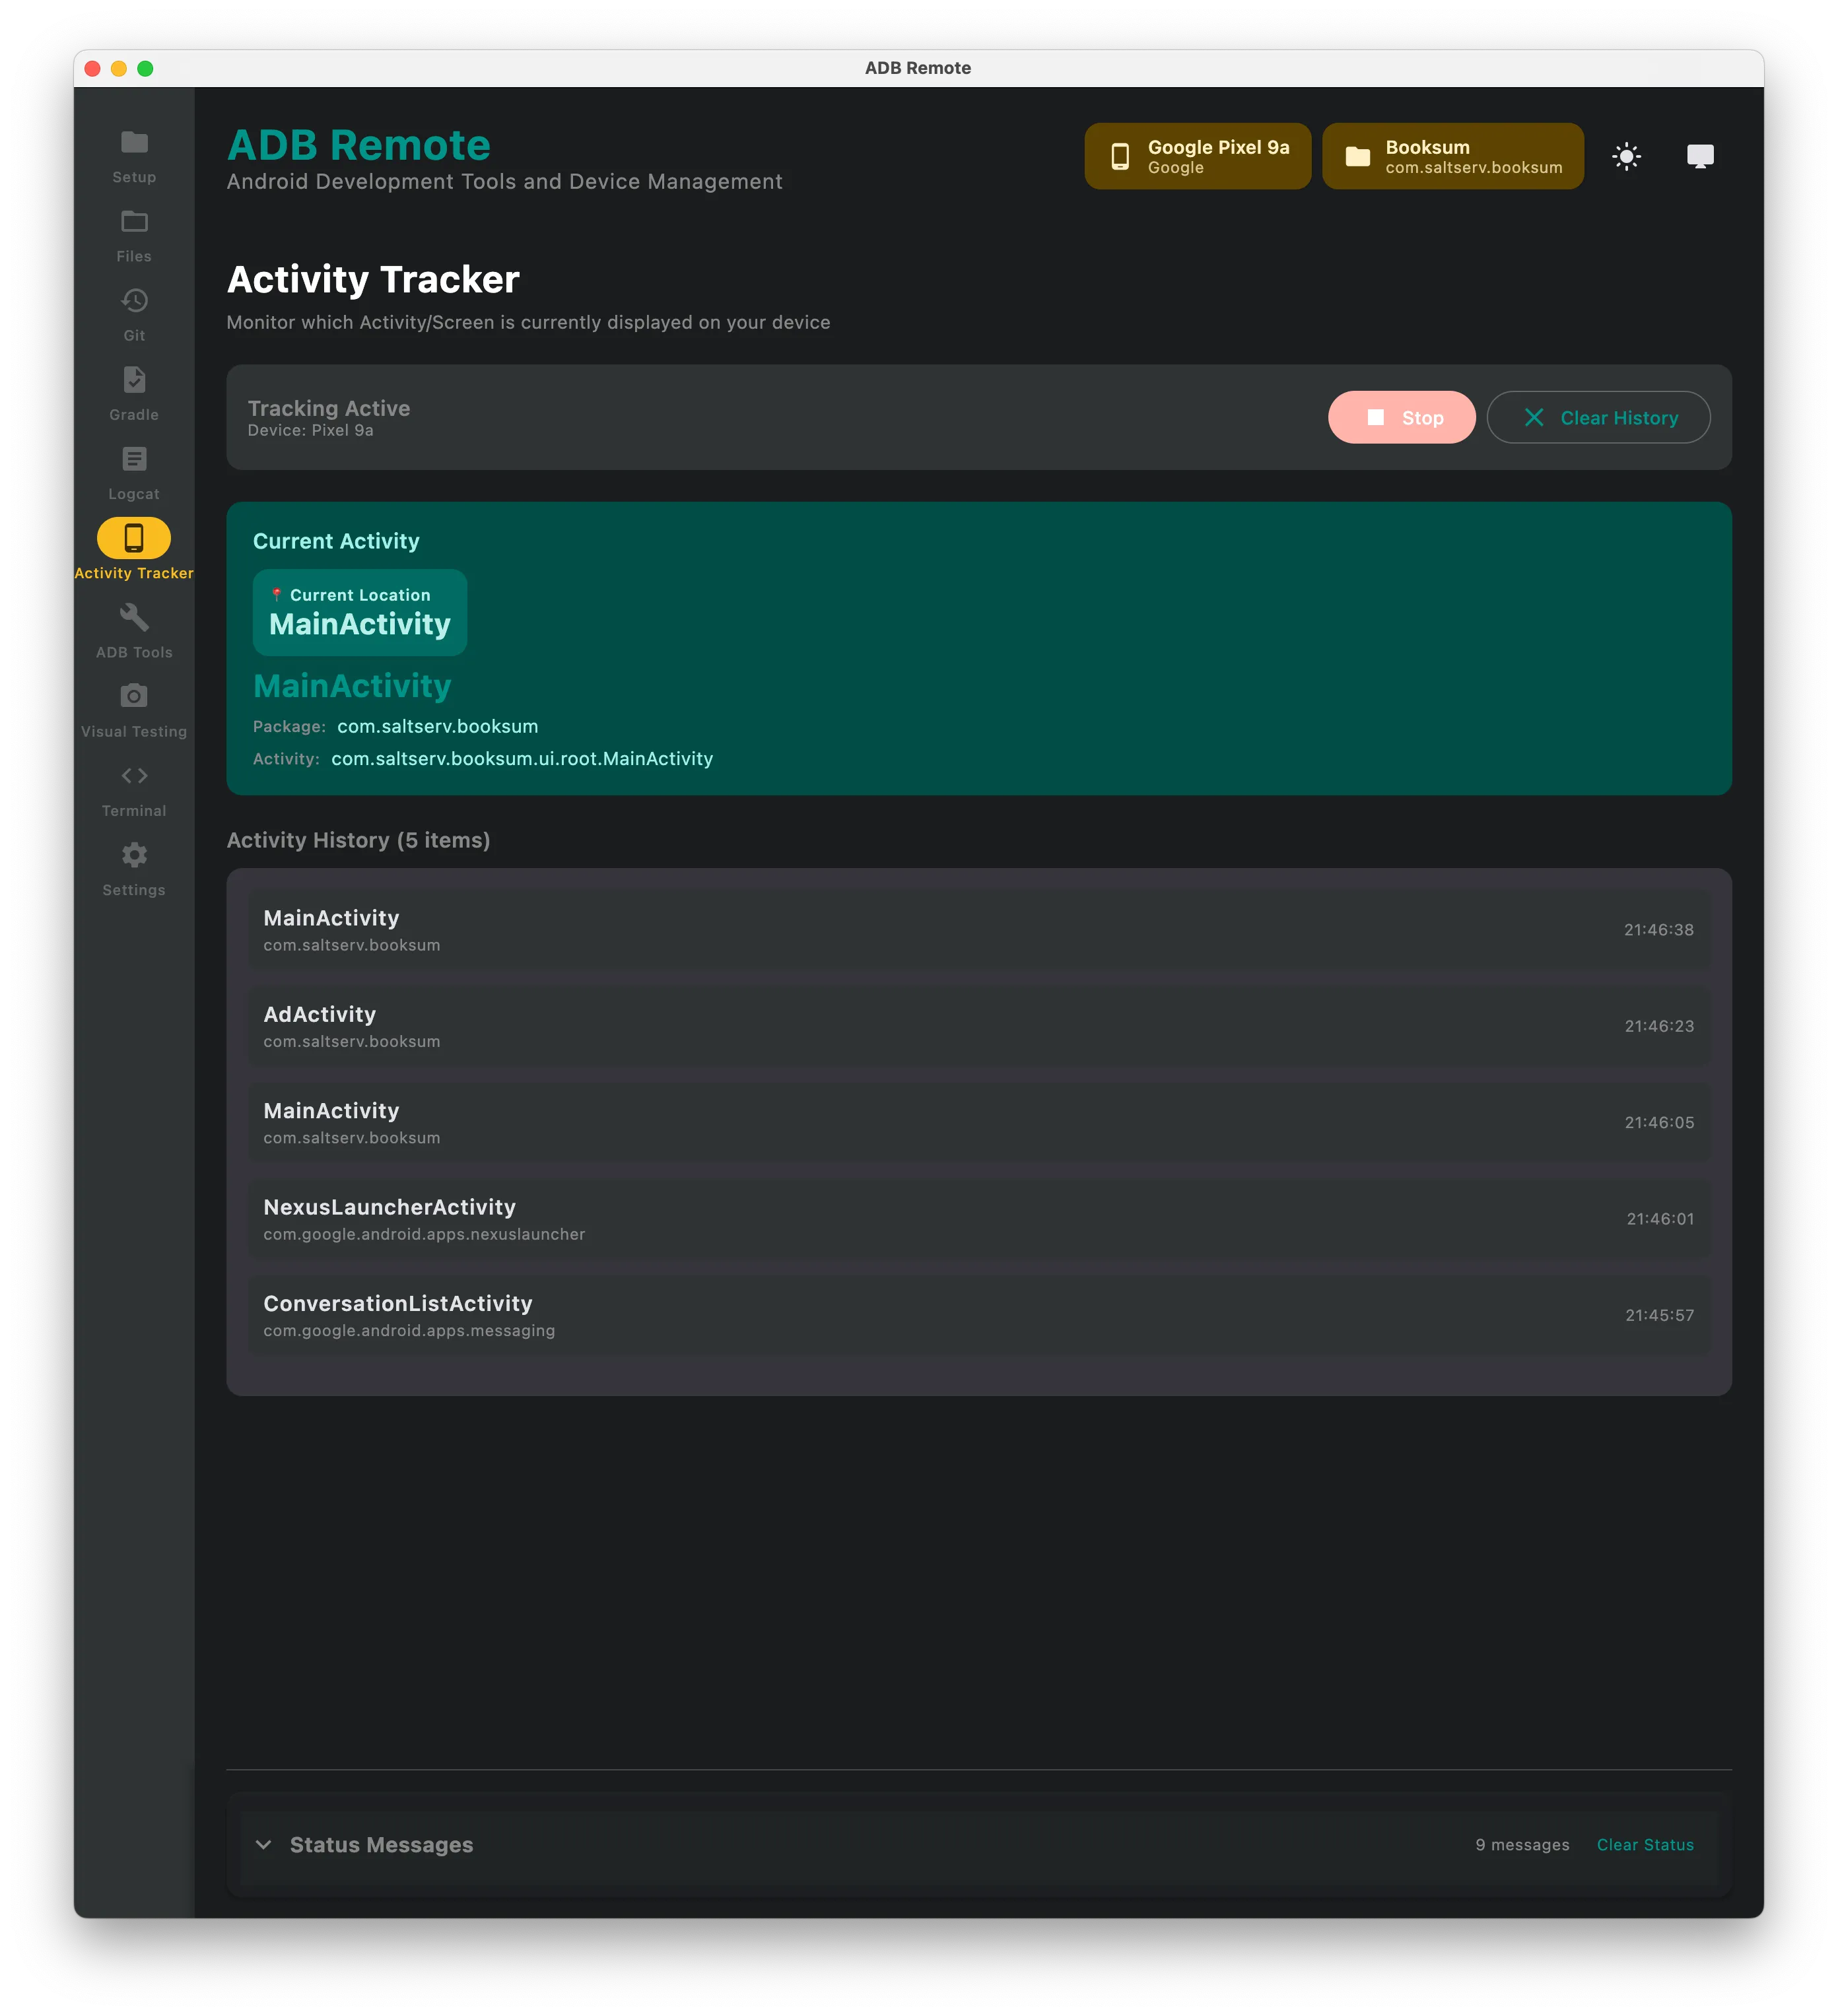1838x2016 pixels.
Task: Clear the status messages
Action: 1645,1845
